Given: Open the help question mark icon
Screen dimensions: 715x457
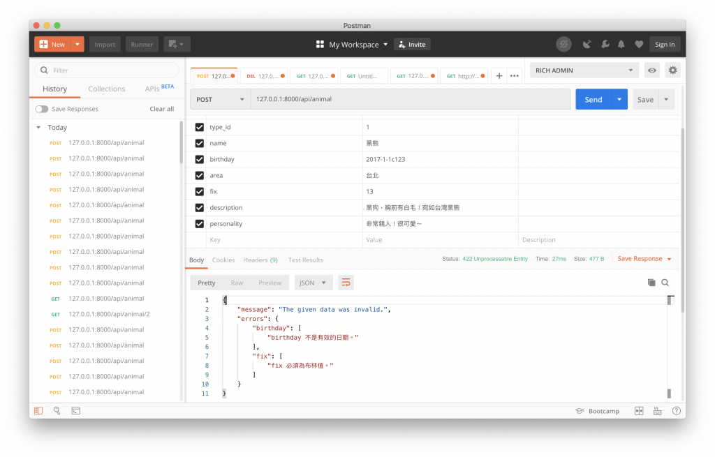Looking at the screenshot, I should coord(676,411).
